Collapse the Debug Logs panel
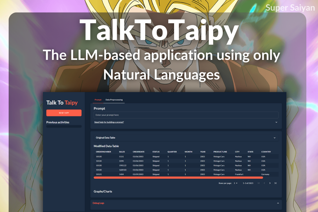318x212 pixels. pyautogui.click(x=278, y=203)
